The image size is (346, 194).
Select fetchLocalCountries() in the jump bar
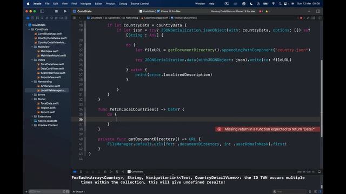tap(184, 18)
